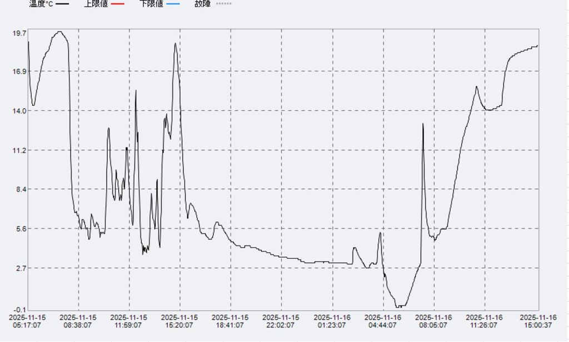Viewport: 569px width, 342px height.
Task: Select the 2025-11-16 04:44:07 time label
Action: tap(383, 321)
